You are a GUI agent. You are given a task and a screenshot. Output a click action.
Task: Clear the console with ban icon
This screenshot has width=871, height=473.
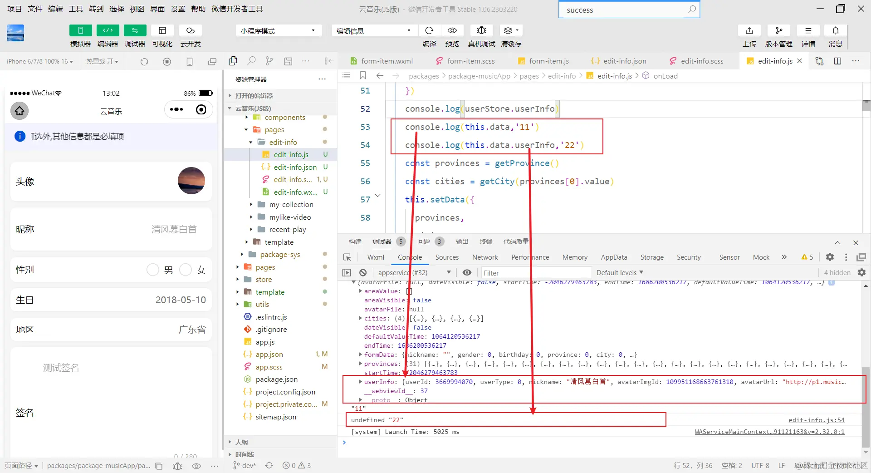point(363,272)
